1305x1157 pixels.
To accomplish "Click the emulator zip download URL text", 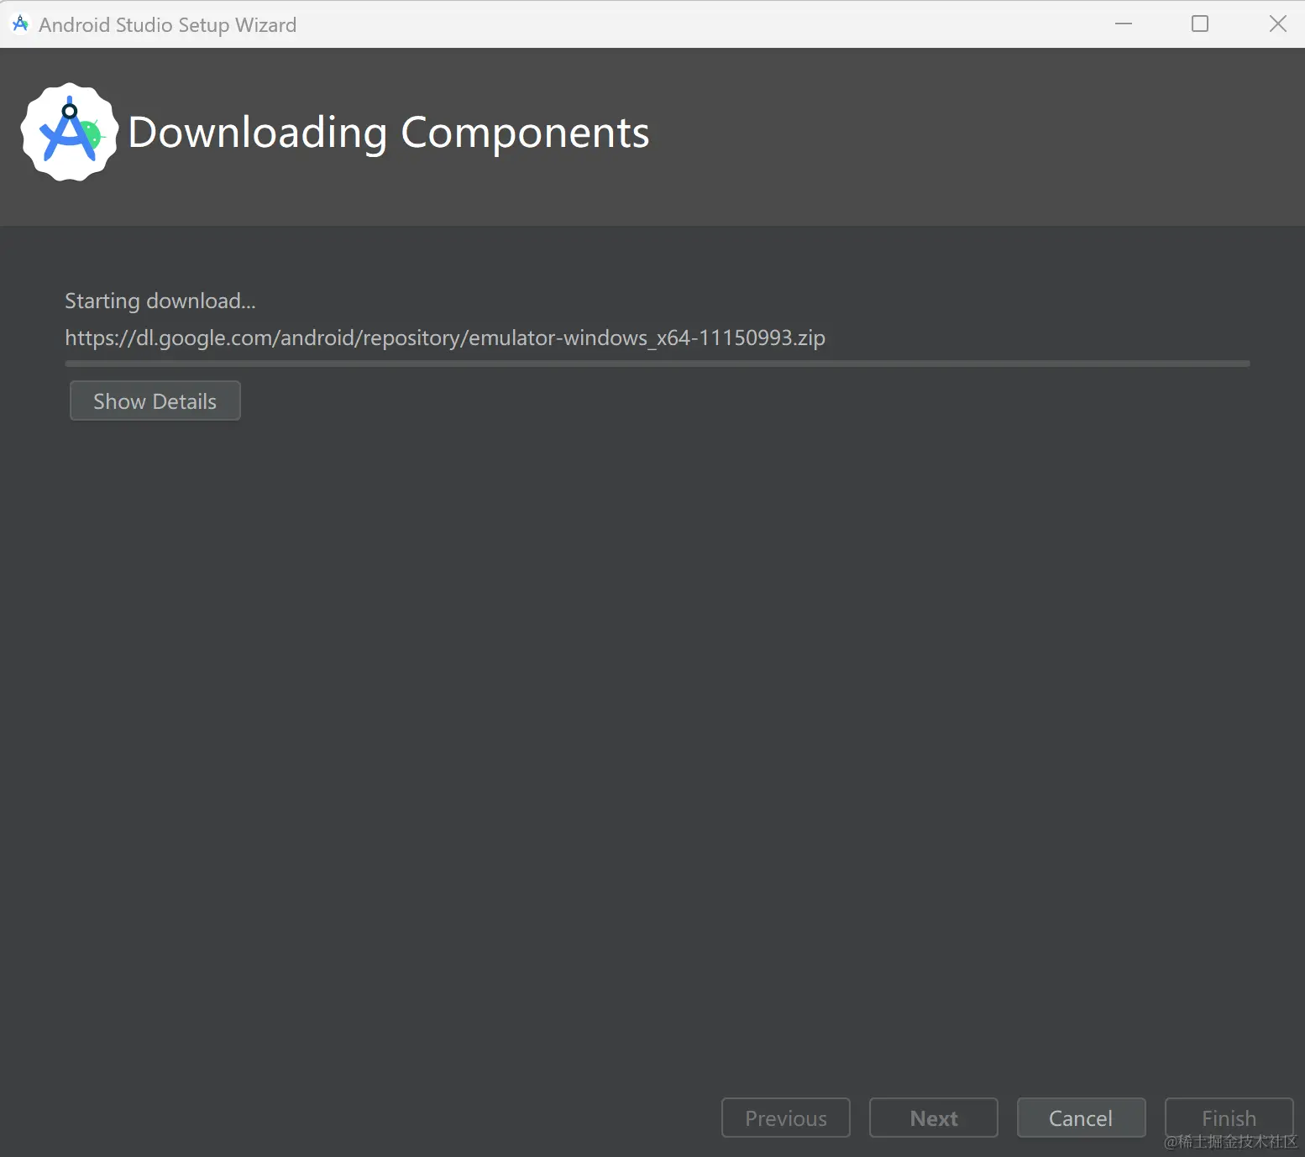I will pos(445,338).
